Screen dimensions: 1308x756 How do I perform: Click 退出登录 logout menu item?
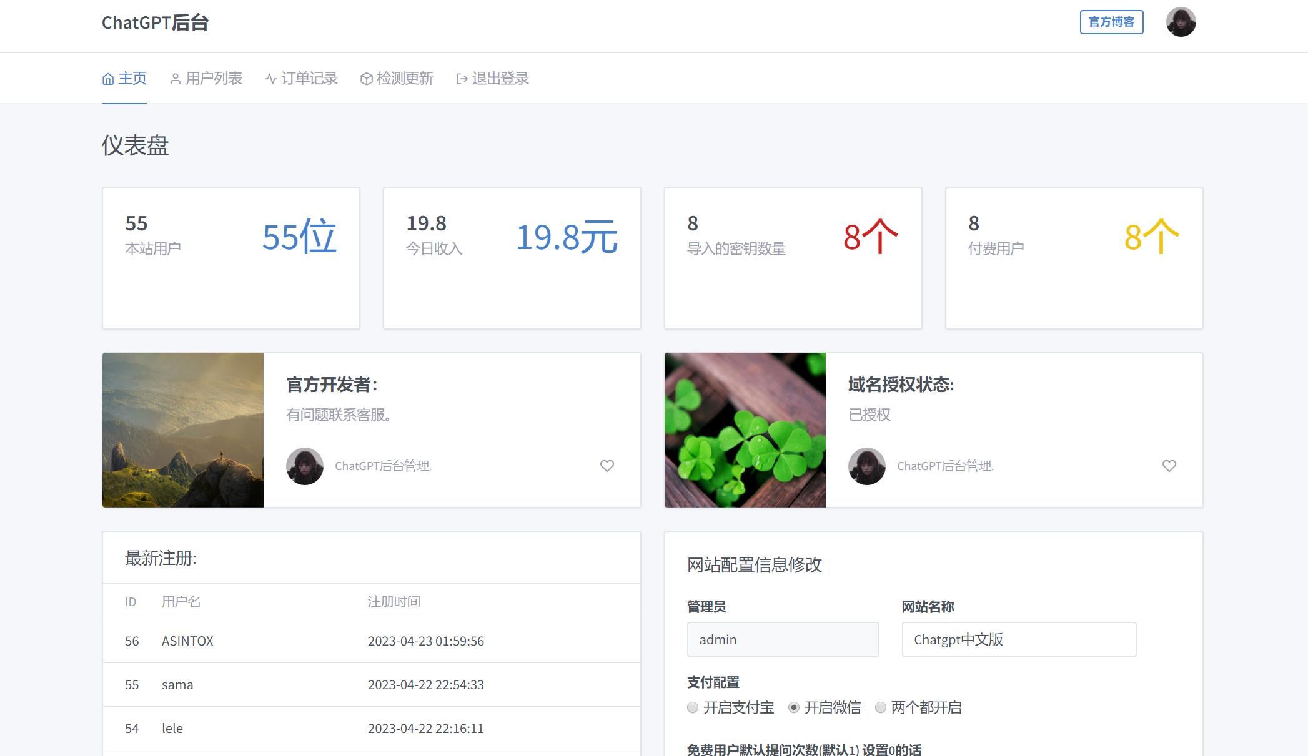click(492, 79)
